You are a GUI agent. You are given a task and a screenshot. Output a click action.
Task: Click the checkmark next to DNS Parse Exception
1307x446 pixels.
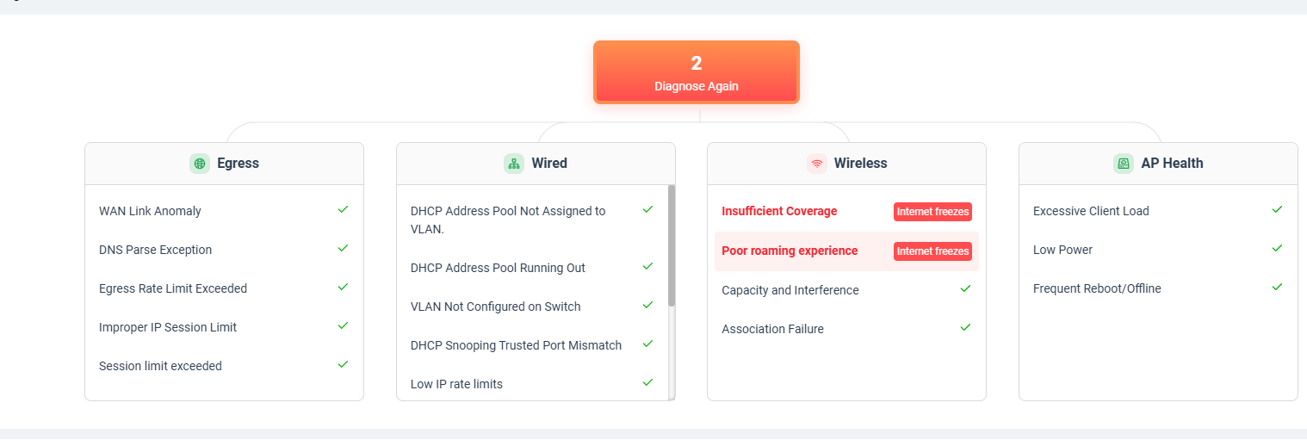[343, 248]
